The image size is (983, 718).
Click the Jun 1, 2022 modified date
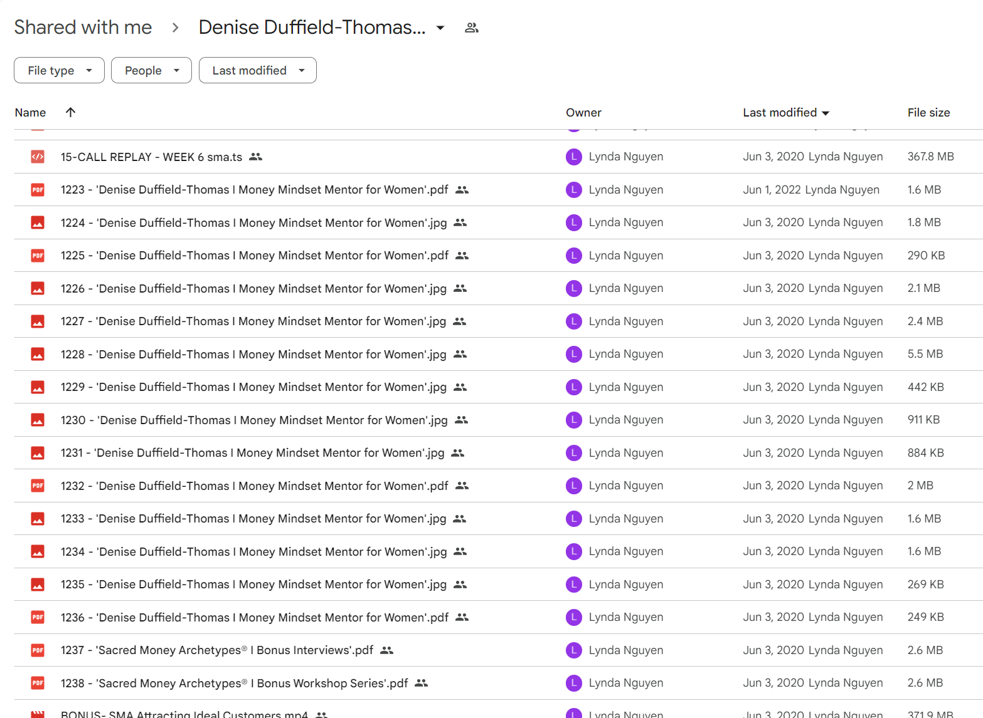tap(772, 190)
